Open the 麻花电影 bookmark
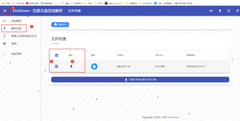The image size is (240, 121). (184, 3)
